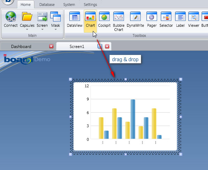
Task: Click the Pager tool icon
Action: click(x=152, y=16)
